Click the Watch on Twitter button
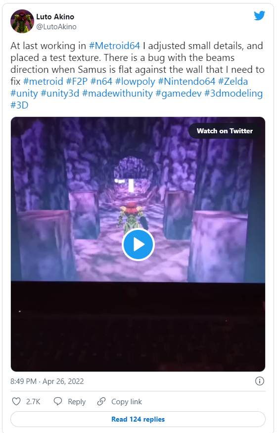Image resolution: width=278 pixels, height=433 pixels. coord(225,131)
